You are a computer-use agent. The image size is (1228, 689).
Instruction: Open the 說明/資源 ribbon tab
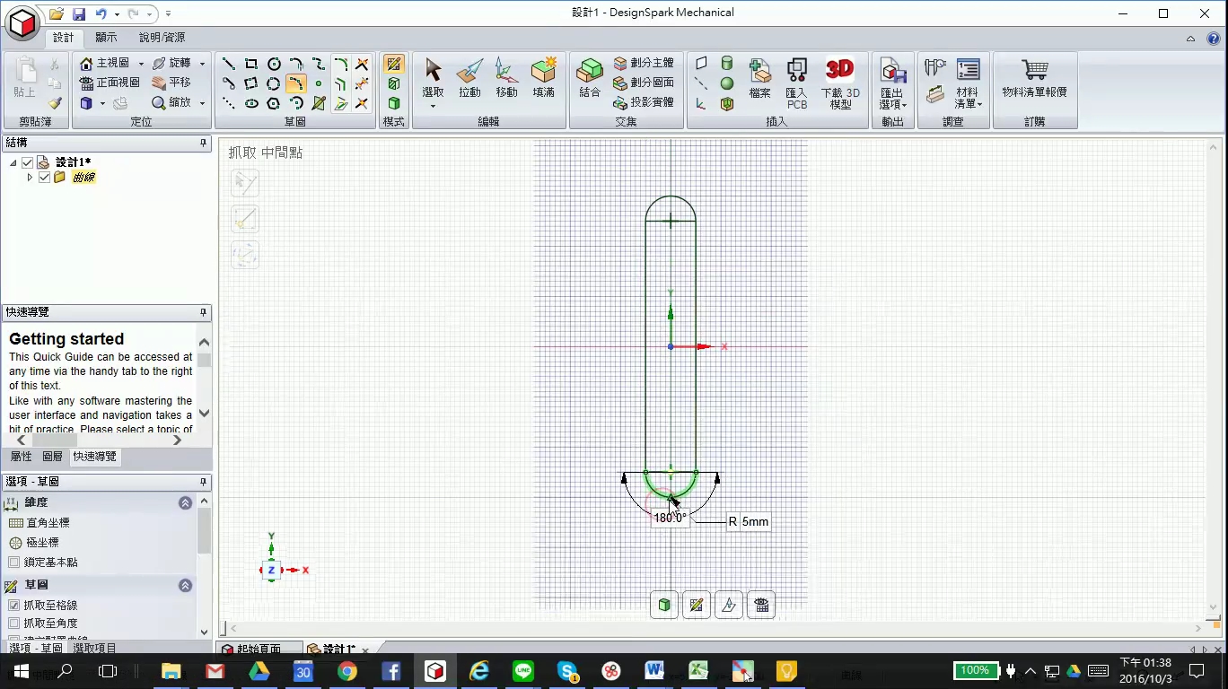pos(162,38)
